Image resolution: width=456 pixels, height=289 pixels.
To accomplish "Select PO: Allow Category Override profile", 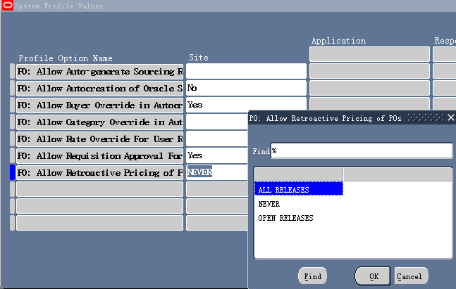I will tap(100, 122).
